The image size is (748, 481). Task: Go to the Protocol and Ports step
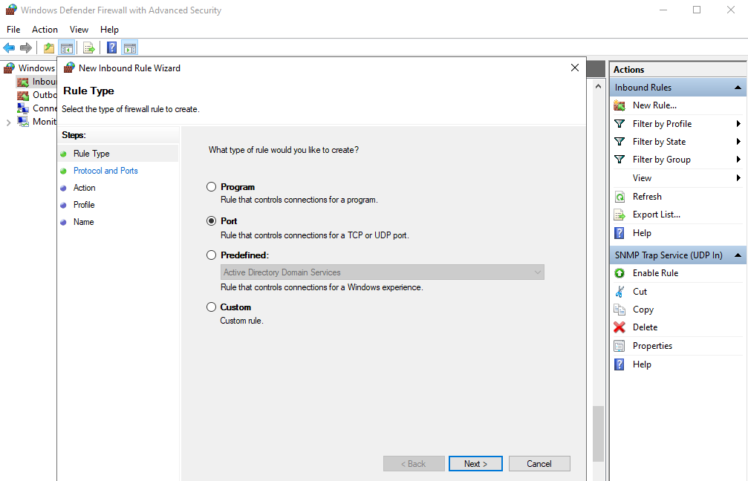pos(105,171)
